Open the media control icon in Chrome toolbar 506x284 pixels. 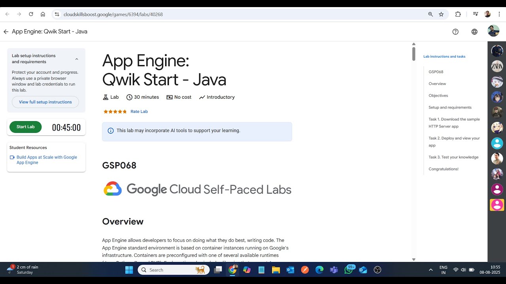pyautogui.click(x=475, y=14)
